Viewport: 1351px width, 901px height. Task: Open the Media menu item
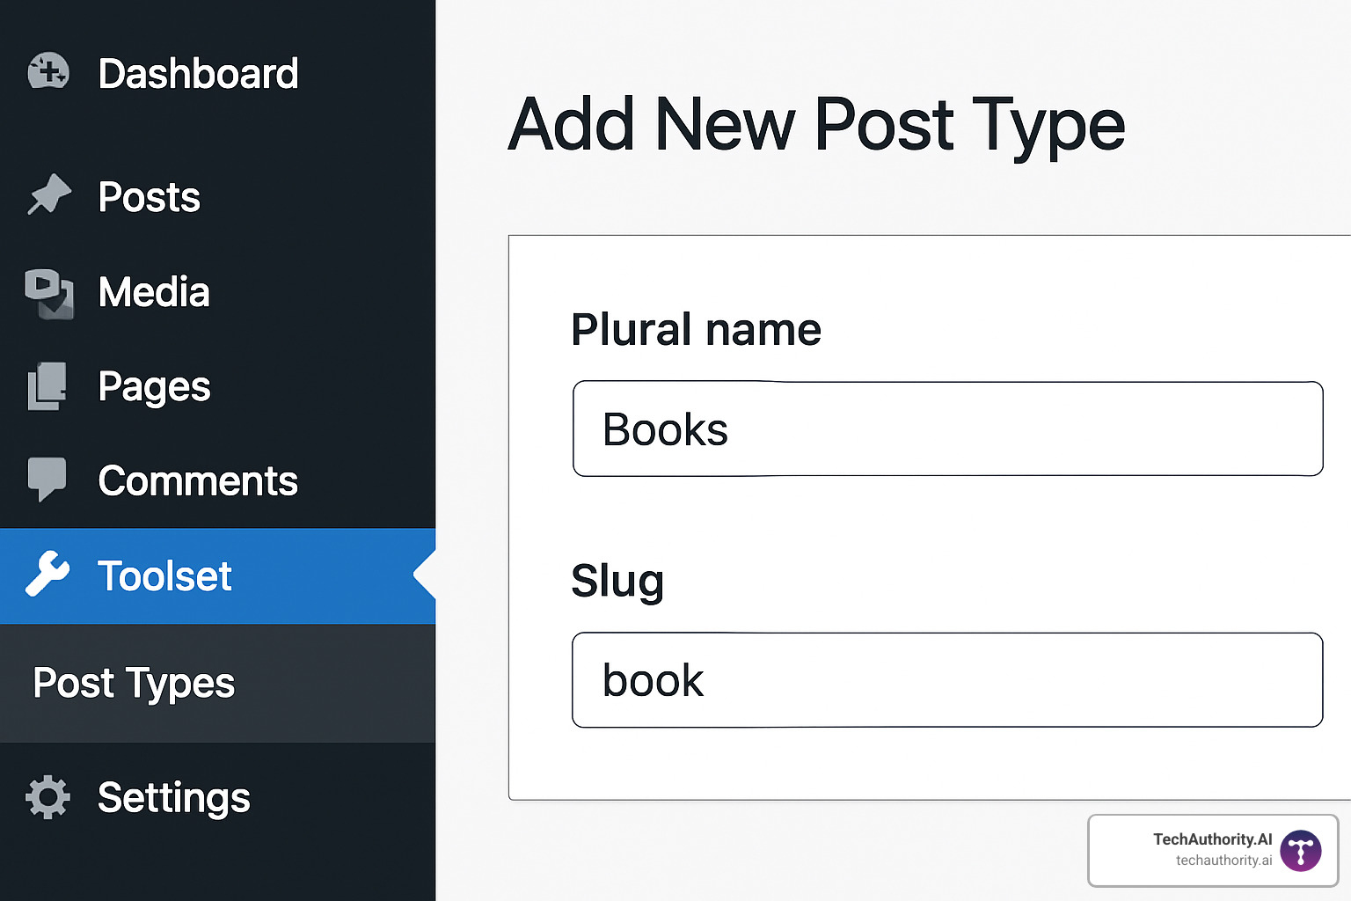click(153, 292)
